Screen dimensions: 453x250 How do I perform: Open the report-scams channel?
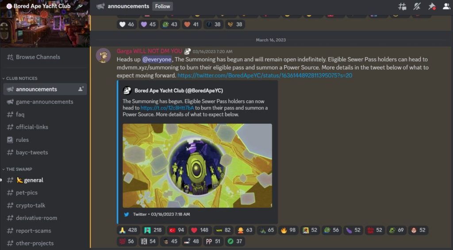tap(45, 231)
